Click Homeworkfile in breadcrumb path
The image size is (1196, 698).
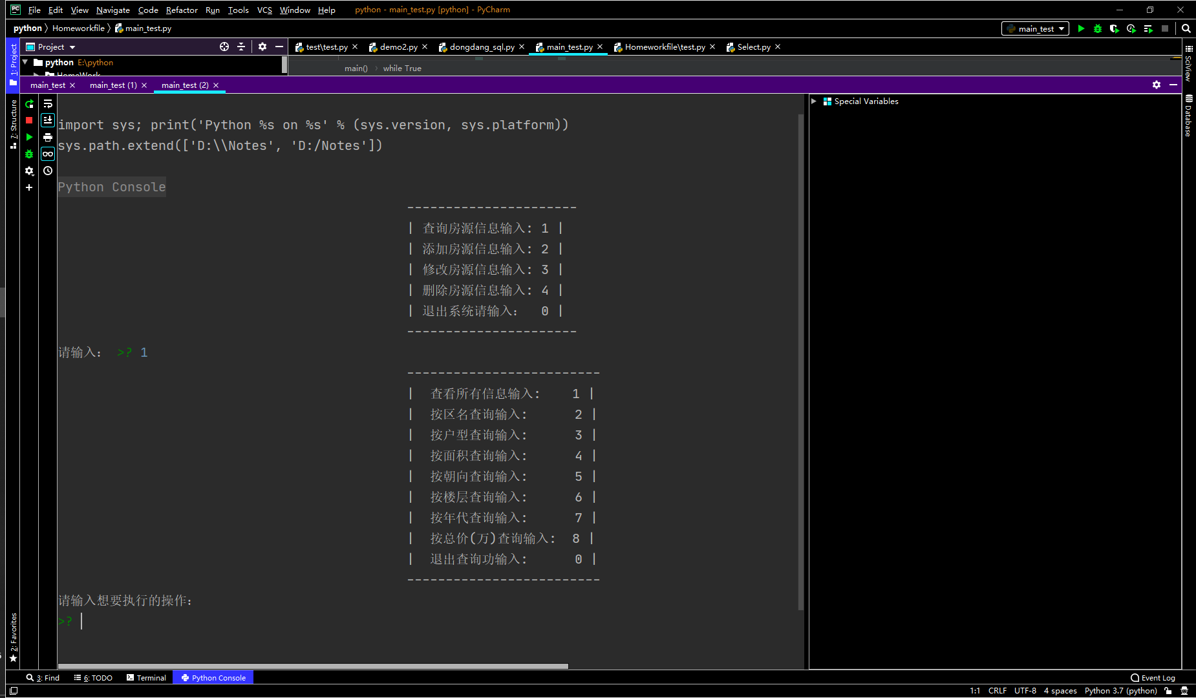coord(78,28)
